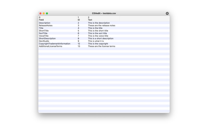Image resolution: width=208 pixels, height=130 pixels.
Task: Select text 'These are the license terms'
Action: [102, 46]
